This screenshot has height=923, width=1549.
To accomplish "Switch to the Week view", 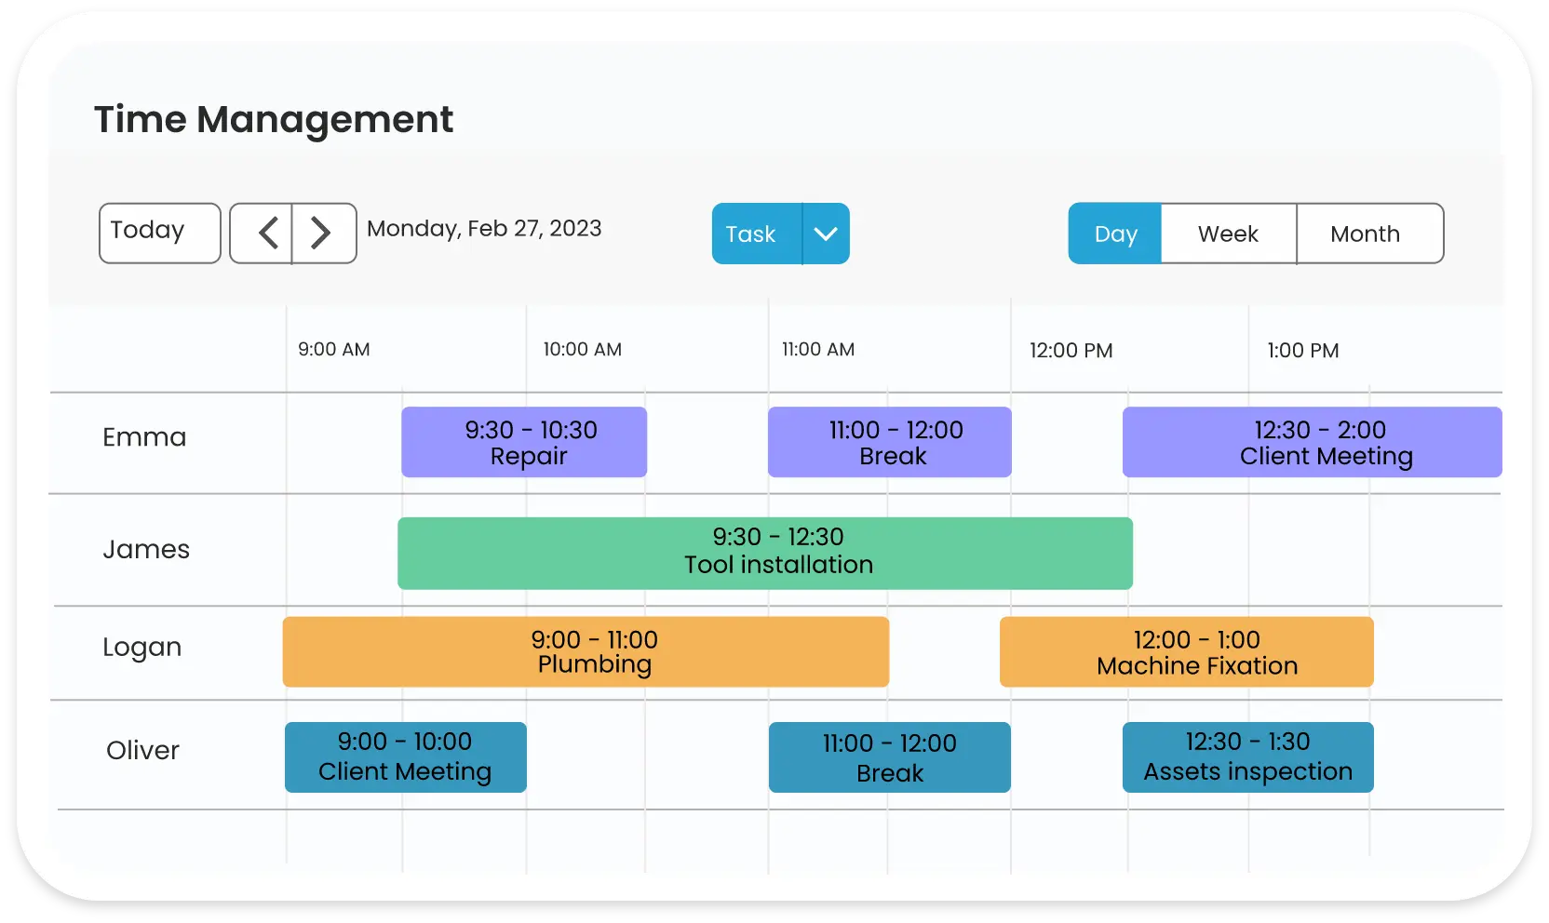I will 1228,234.
